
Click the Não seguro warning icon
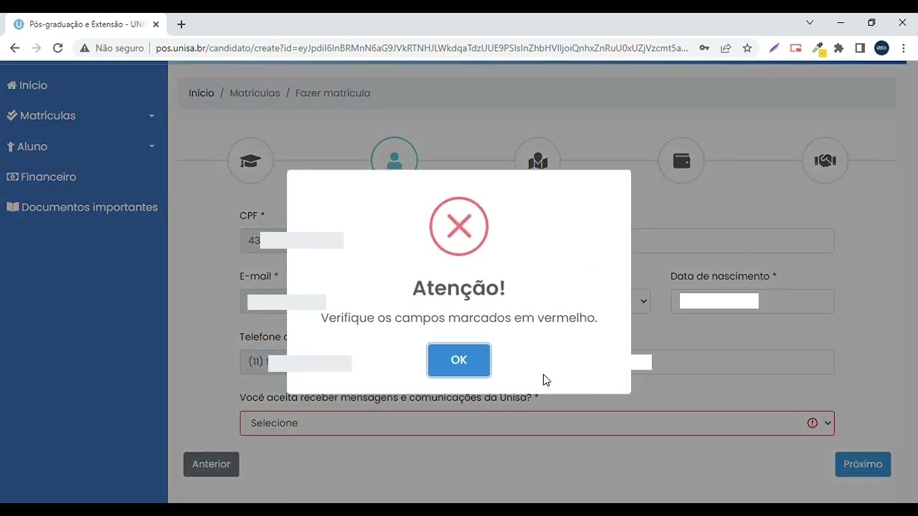pos(85,48)
